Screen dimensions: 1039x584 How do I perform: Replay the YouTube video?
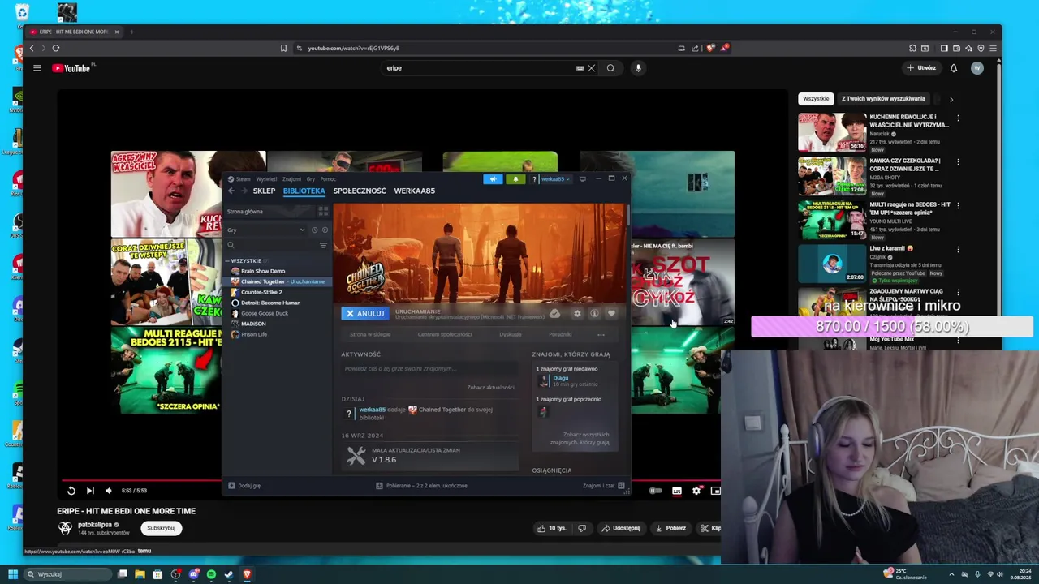click(71, 491)
